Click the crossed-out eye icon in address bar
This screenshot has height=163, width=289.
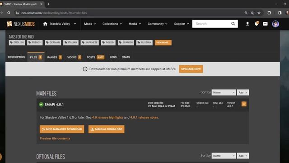pyautogui.click(x=252, y=13)
